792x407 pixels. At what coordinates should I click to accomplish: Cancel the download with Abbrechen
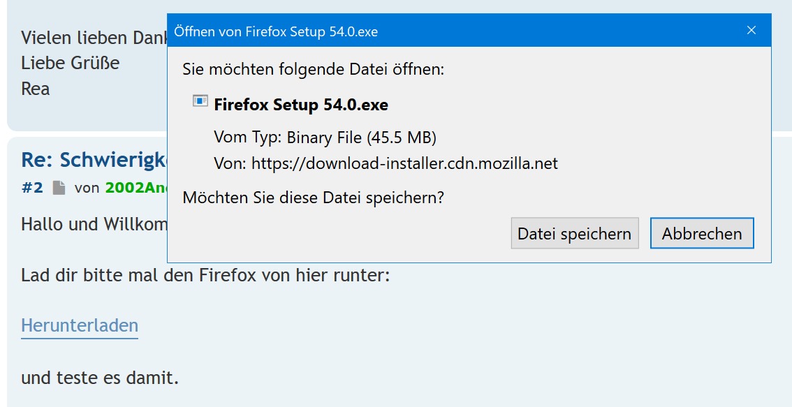[701, 234]
